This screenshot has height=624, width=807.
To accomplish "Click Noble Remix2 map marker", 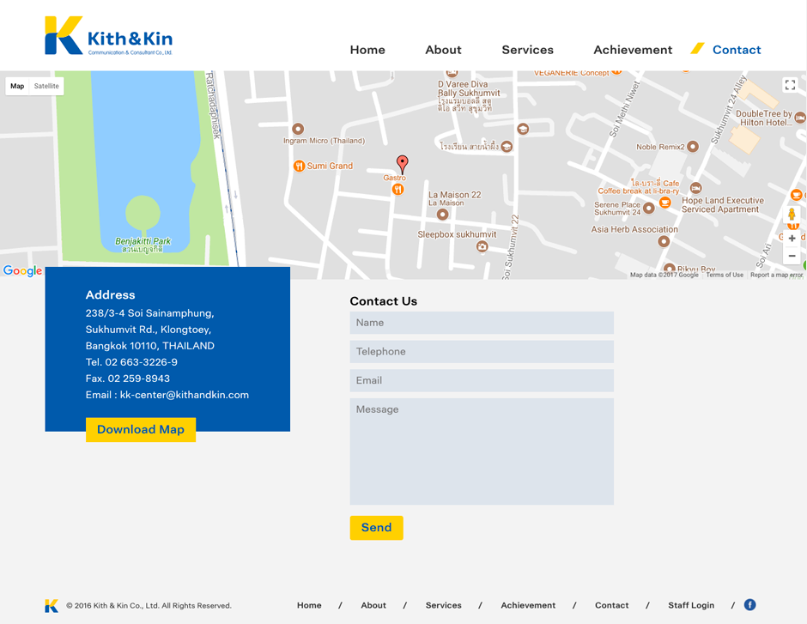I will (693, 147).
